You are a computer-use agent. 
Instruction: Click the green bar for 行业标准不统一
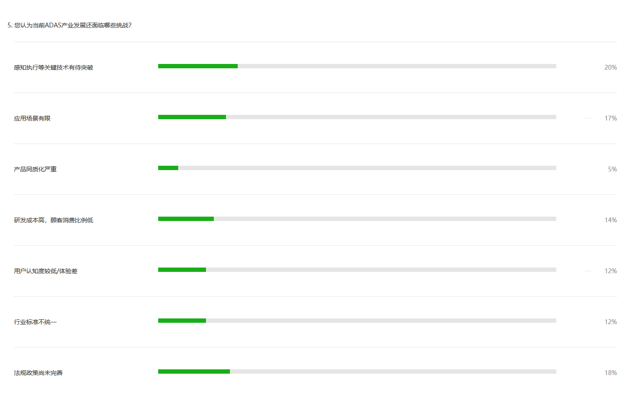182,321
